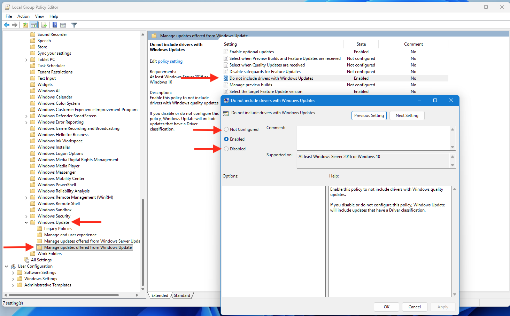Toggle the Show/Hide Action Pane icon
Viewport: 510px width, 316px height.
[63, 25]
